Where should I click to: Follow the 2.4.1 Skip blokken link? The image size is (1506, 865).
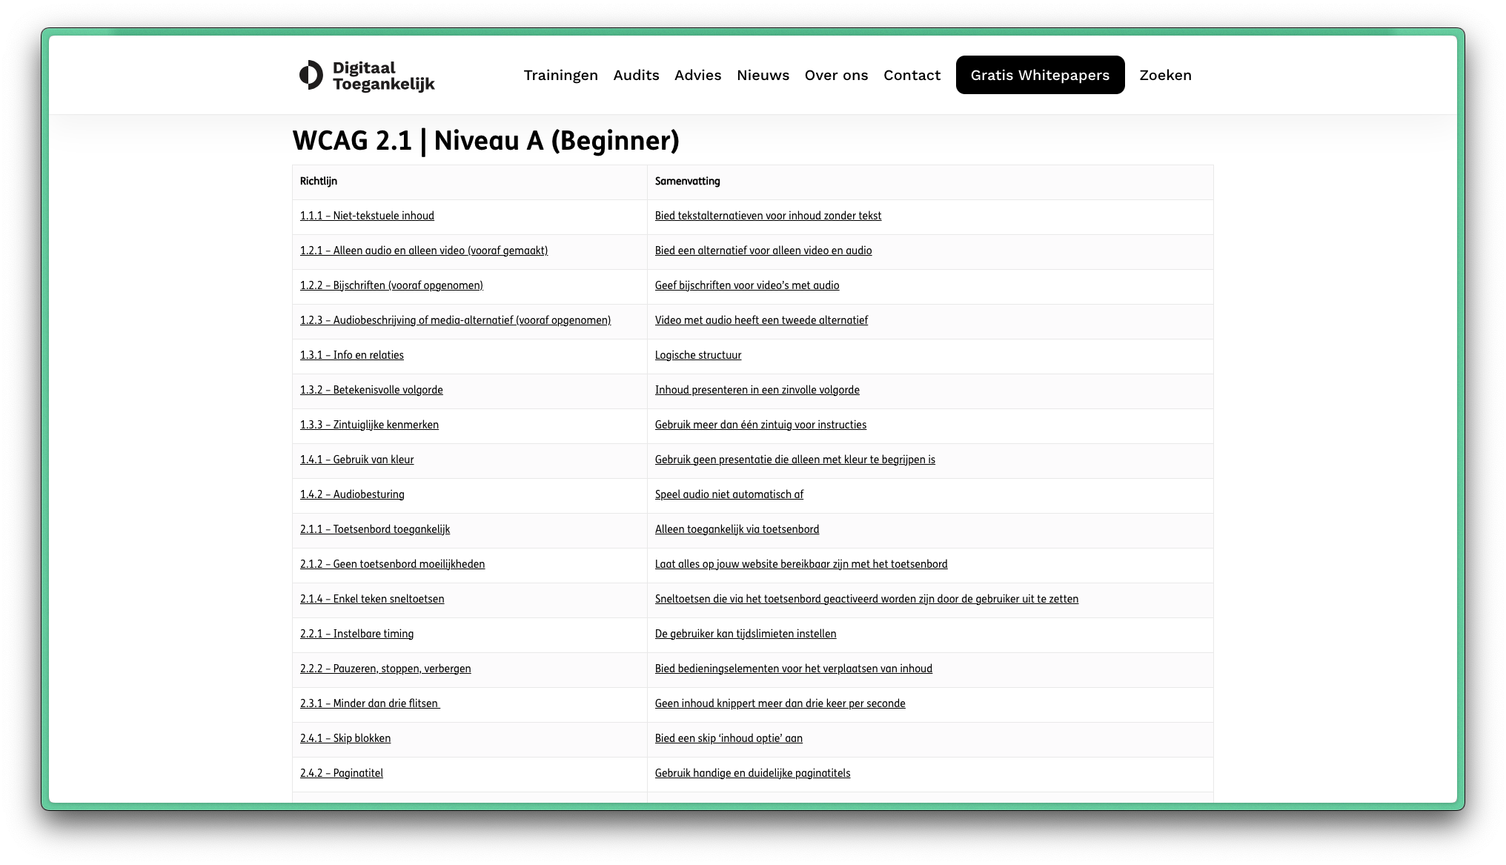(345, 738)
